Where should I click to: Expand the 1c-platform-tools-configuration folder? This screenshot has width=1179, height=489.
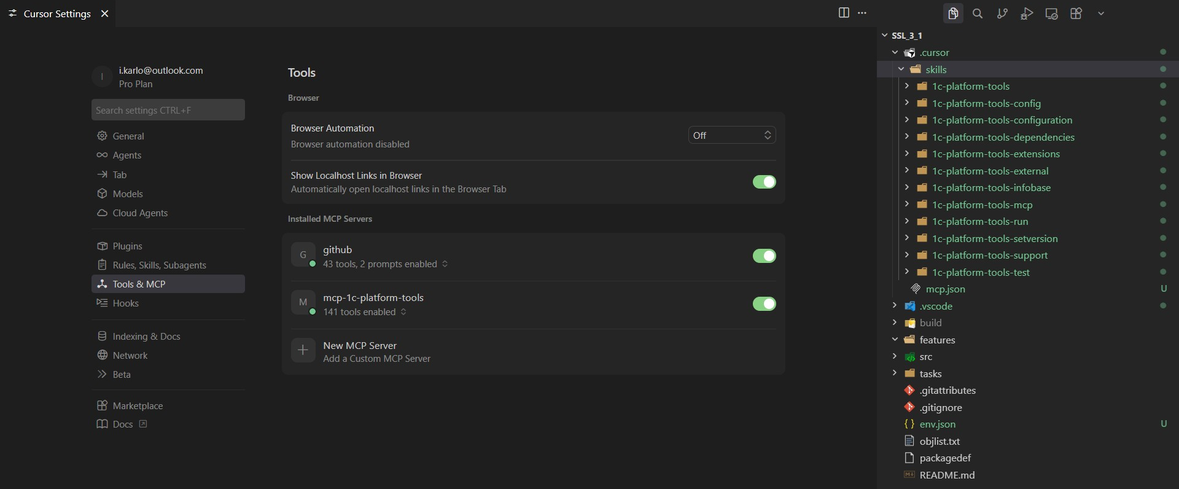pyautogui.click(x=907, y=120)
